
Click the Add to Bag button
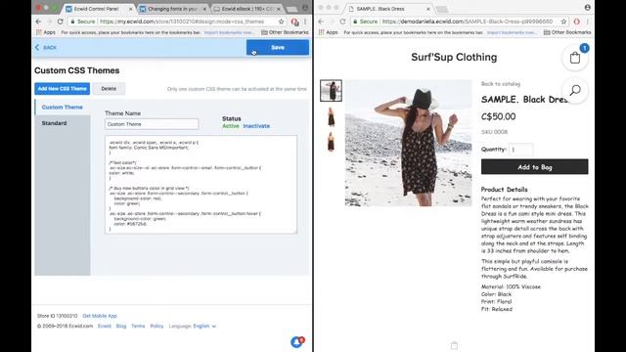click(x=535, y=167)
